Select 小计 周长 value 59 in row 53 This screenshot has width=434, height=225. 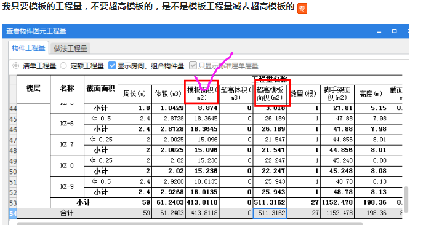click(x=135, y=203)
